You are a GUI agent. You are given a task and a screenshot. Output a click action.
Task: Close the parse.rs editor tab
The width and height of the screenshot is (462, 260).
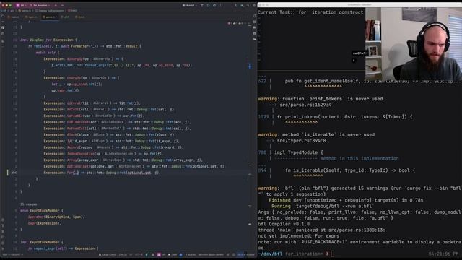click(56, 17)
